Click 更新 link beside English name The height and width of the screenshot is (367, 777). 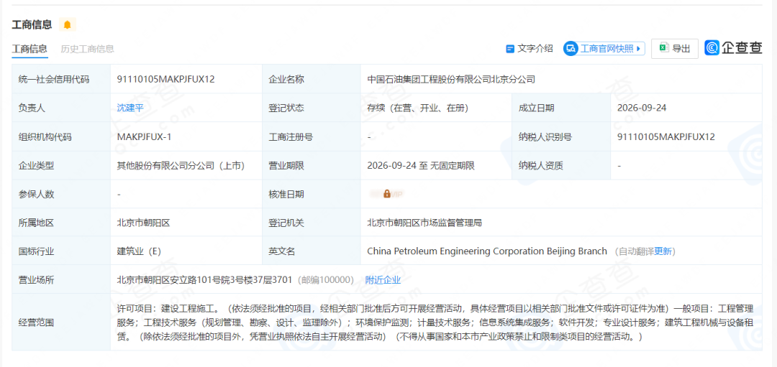click(663, 251)
